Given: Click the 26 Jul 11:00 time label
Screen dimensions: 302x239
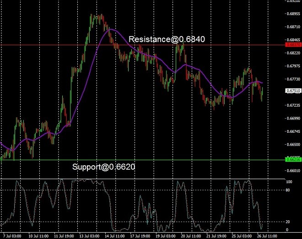Looking at the screenshot, I should pos(267,236).
